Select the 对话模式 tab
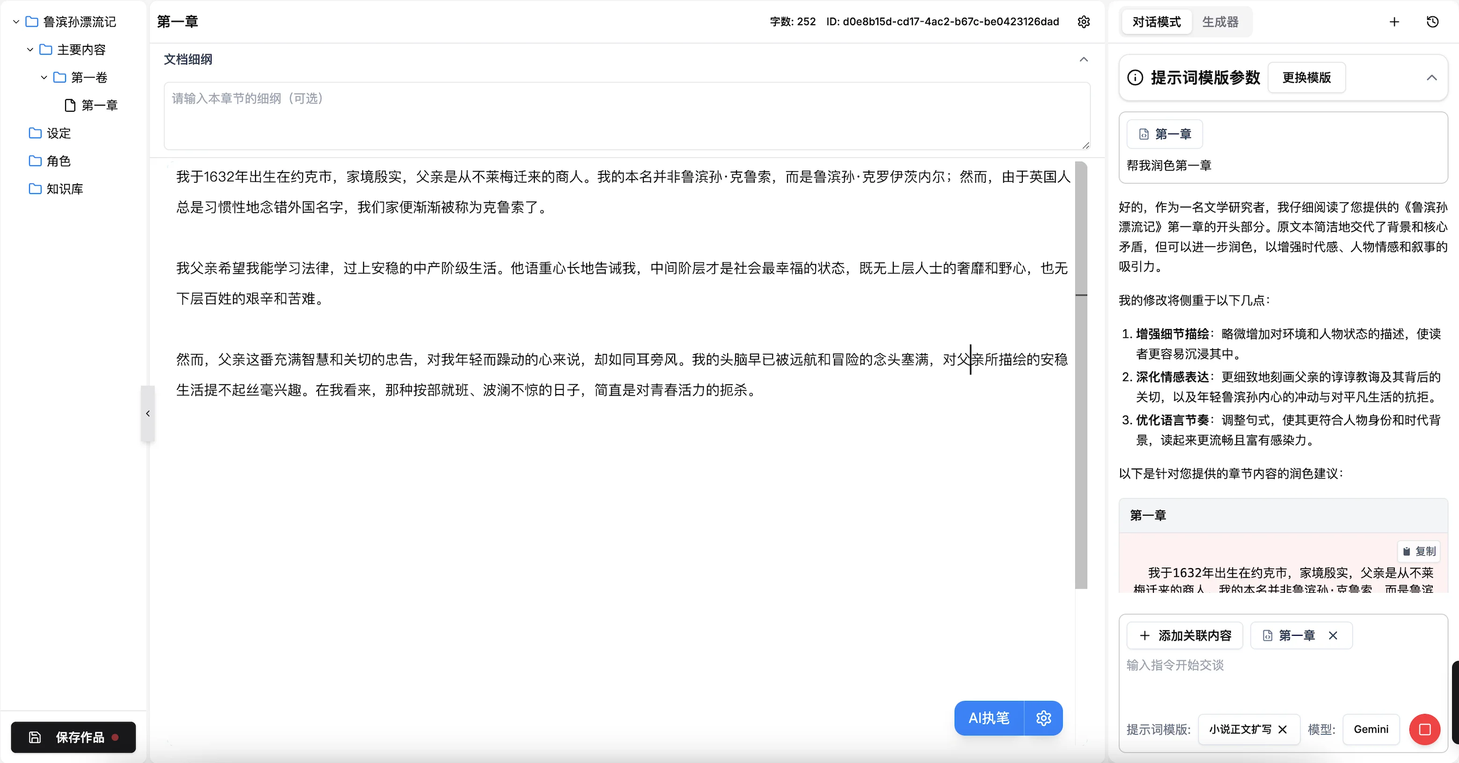This screenshot has height=763, width=1459. tap(1156, 22)
